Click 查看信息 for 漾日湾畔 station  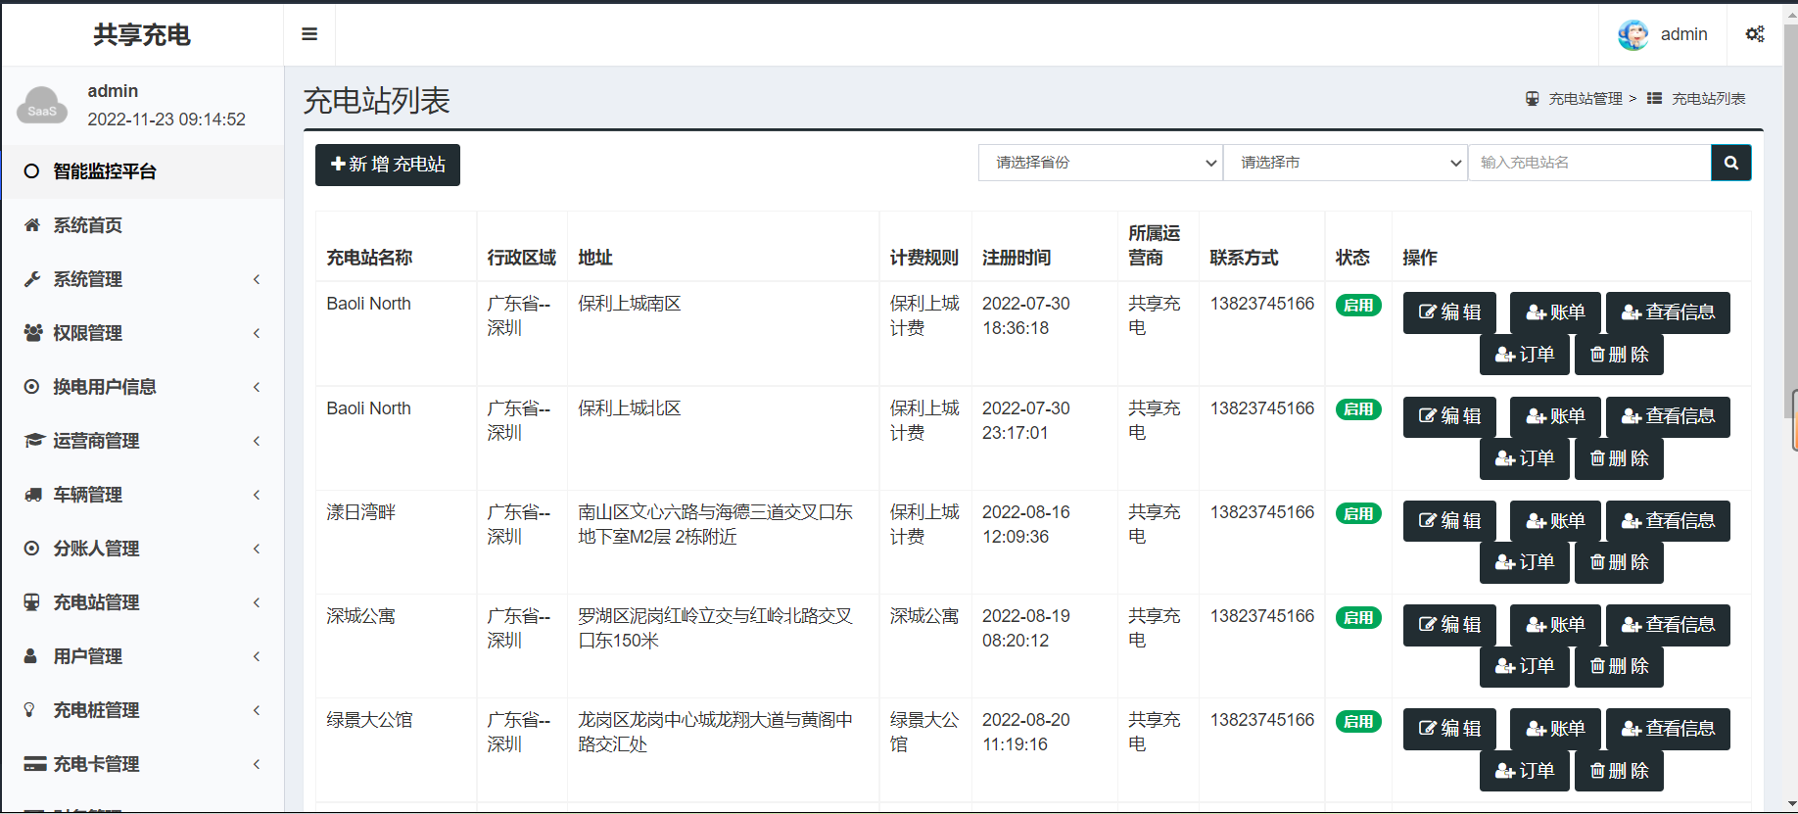tap(1668, 521)
